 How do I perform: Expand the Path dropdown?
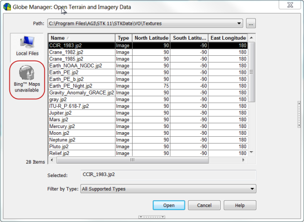[239, 23]
